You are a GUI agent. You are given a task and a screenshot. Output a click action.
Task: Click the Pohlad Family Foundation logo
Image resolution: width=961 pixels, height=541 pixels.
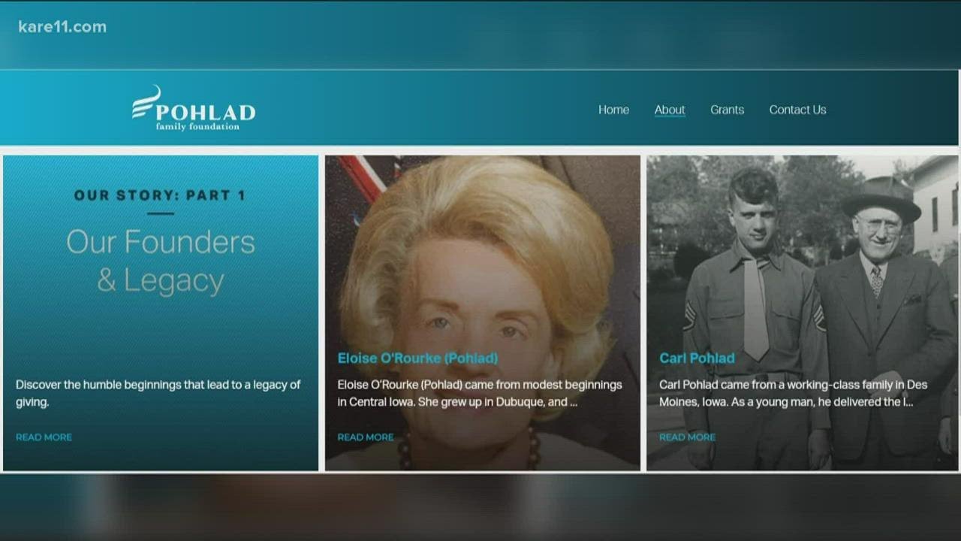point(194,108)
